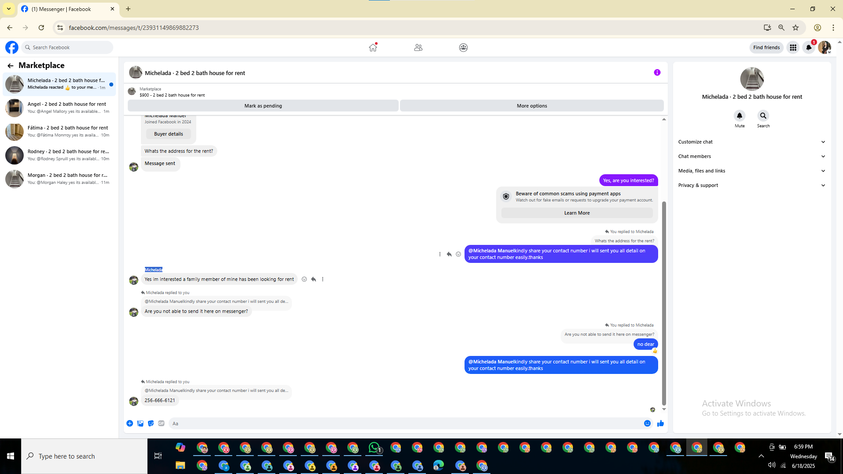Click the '256-666-6121' message
The image size is (843, 474).
click(x=160, y=401)
